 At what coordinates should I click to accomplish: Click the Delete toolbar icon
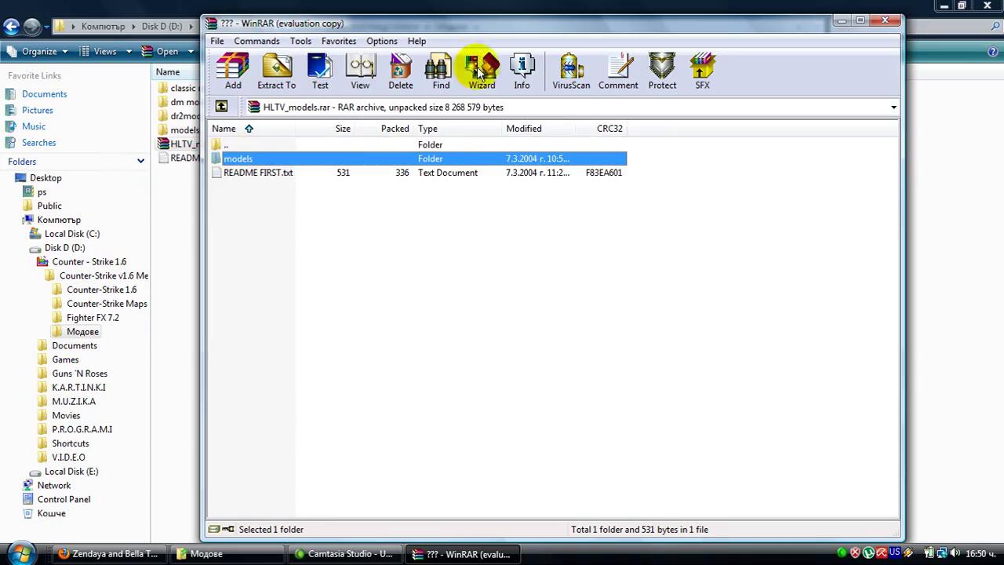(400, 71)
